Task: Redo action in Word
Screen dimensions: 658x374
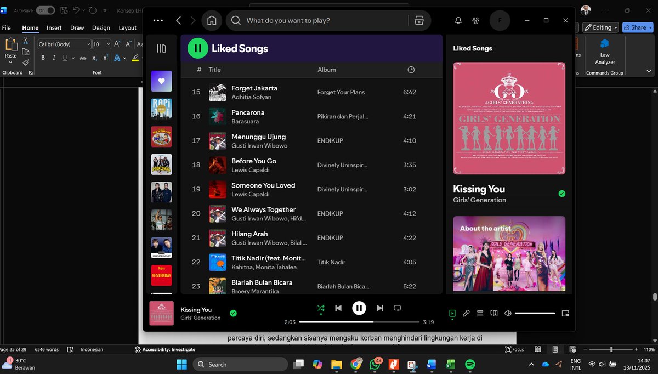Action: [x=93, y=10]
